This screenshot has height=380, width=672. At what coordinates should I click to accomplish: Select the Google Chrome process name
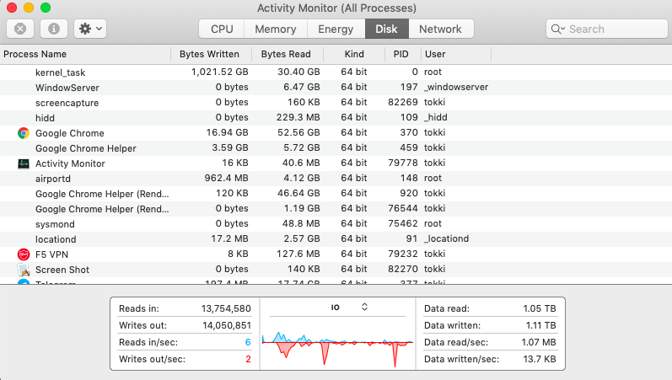click(x=70, y=133)
